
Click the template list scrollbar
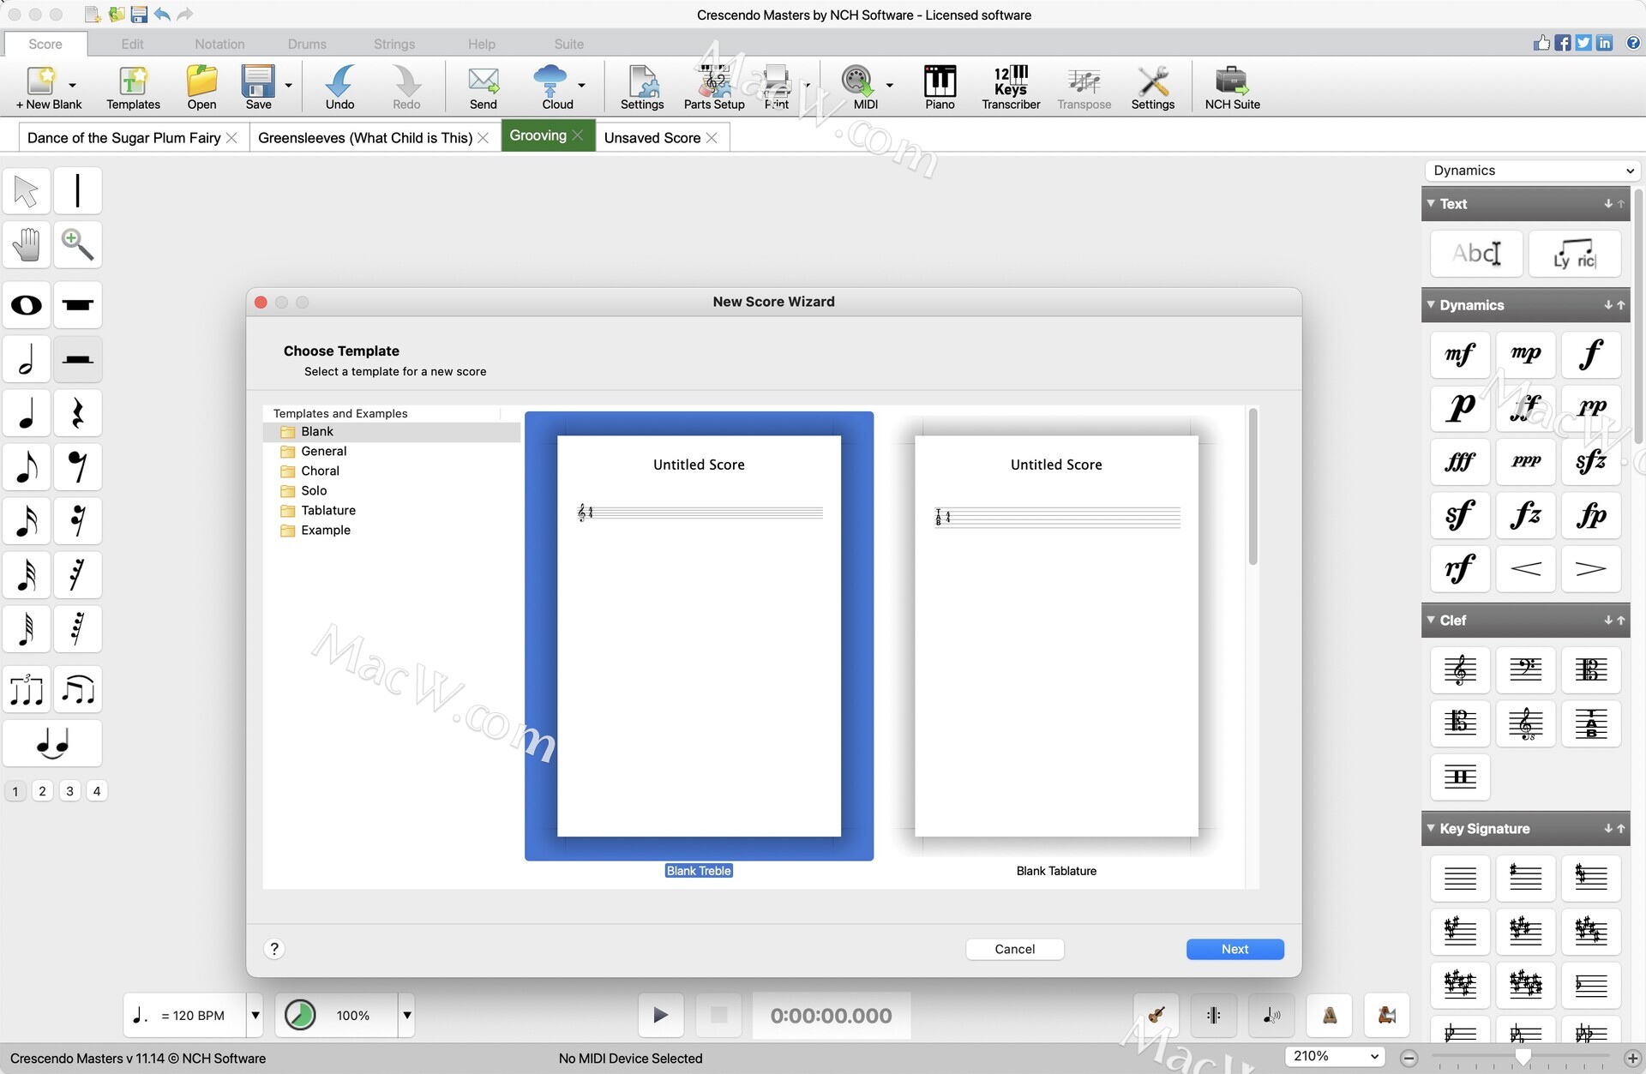click(1253, 487)
